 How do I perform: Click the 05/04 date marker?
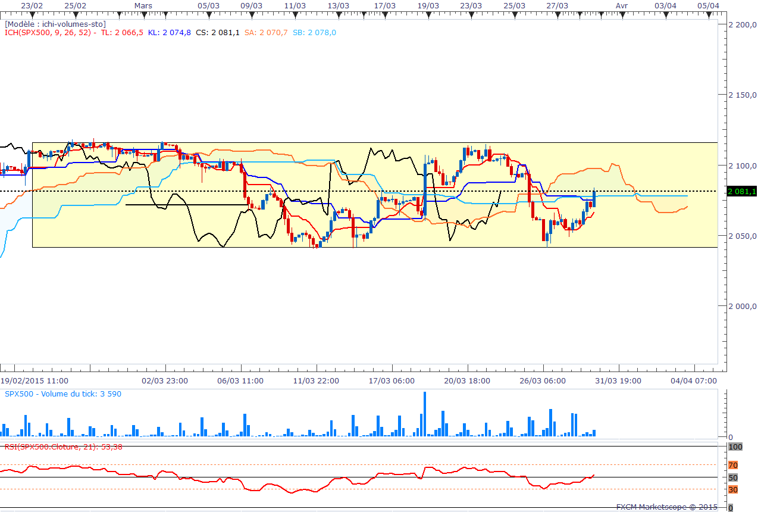(709, 5)
